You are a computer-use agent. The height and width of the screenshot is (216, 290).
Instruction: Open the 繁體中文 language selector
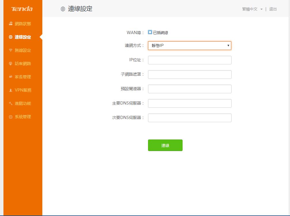pyautogui.click(x=250, y=9)
